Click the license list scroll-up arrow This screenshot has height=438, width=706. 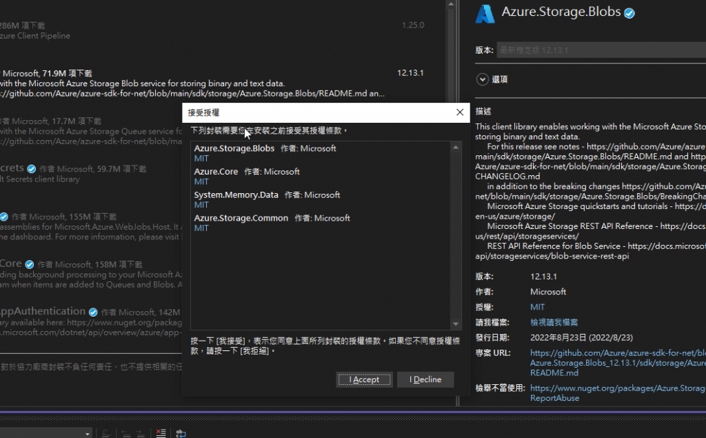coord(456,148)
